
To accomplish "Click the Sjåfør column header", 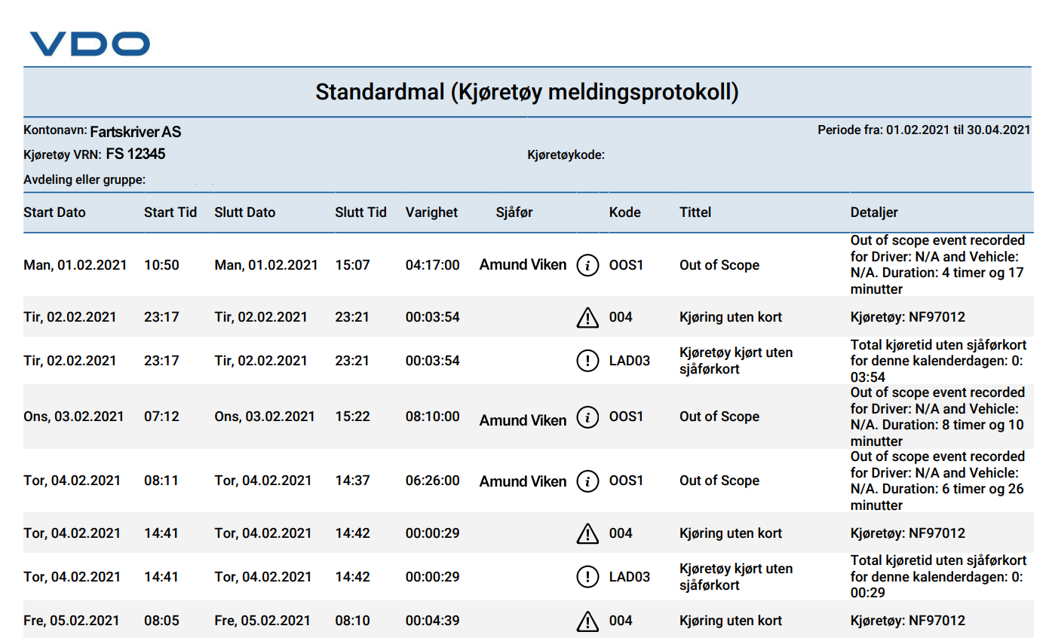I will [514, 212].
